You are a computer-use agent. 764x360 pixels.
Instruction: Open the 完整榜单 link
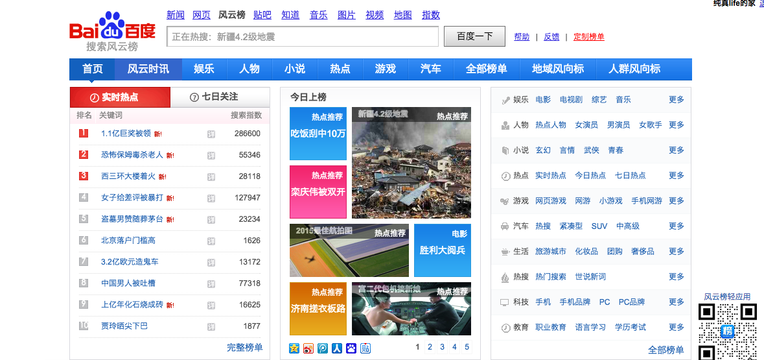tap(244, 348)
